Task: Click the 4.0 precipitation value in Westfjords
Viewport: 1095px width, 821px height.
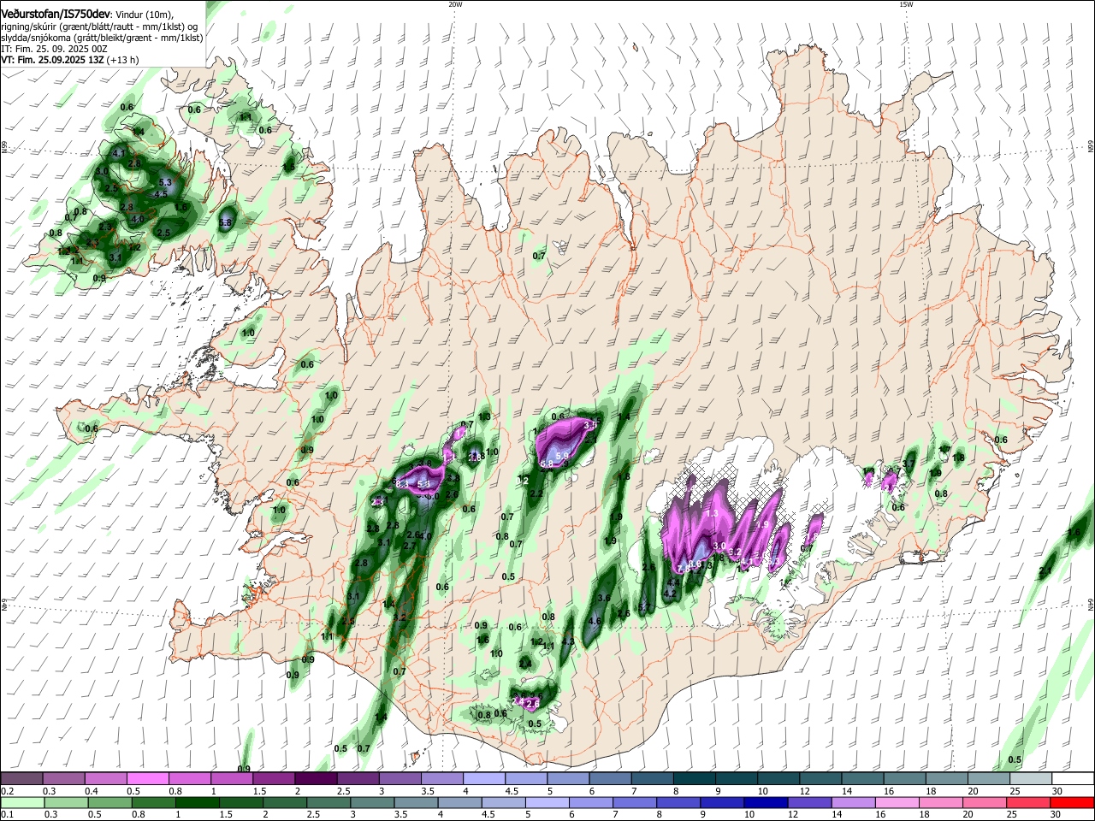Action: click(137, 219)
